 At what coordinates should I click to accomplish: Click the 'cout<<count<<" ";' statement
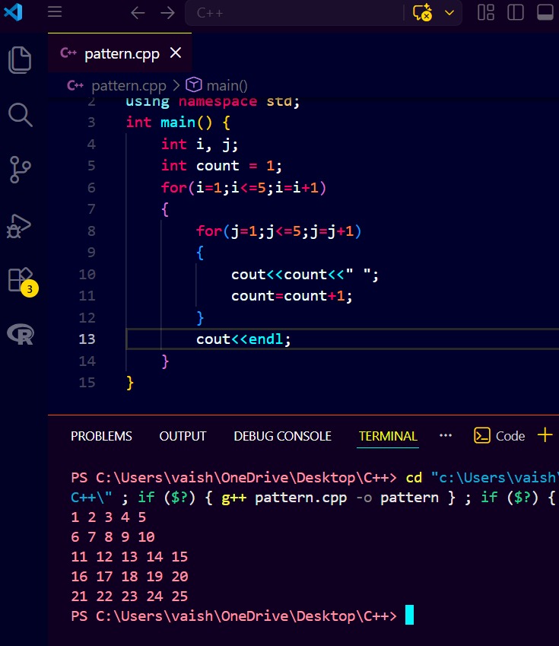[305, 275]
